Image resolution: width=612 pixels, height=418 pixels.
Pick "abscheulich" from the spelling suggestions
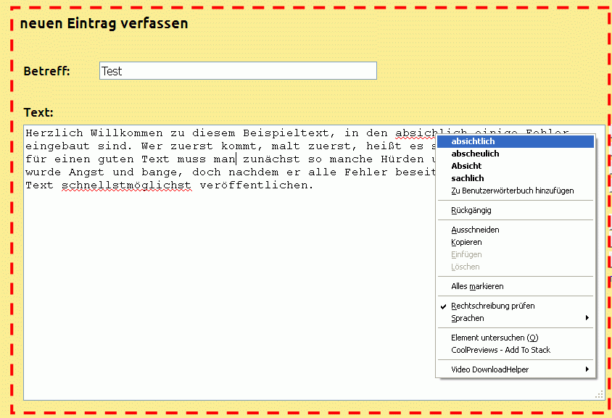[475, 154]
